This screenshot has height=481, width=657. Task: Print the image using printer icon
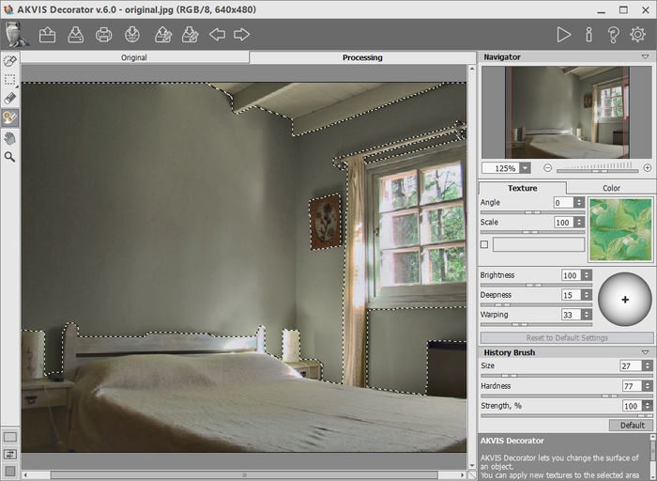point(103,35)
